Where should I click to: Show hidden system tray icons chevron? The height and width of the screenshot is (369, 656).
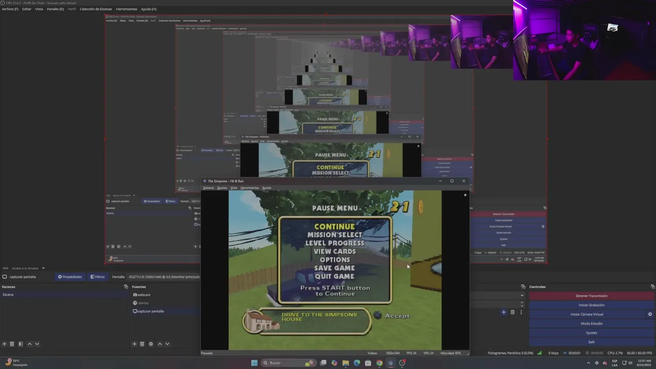tap(588, 363)
